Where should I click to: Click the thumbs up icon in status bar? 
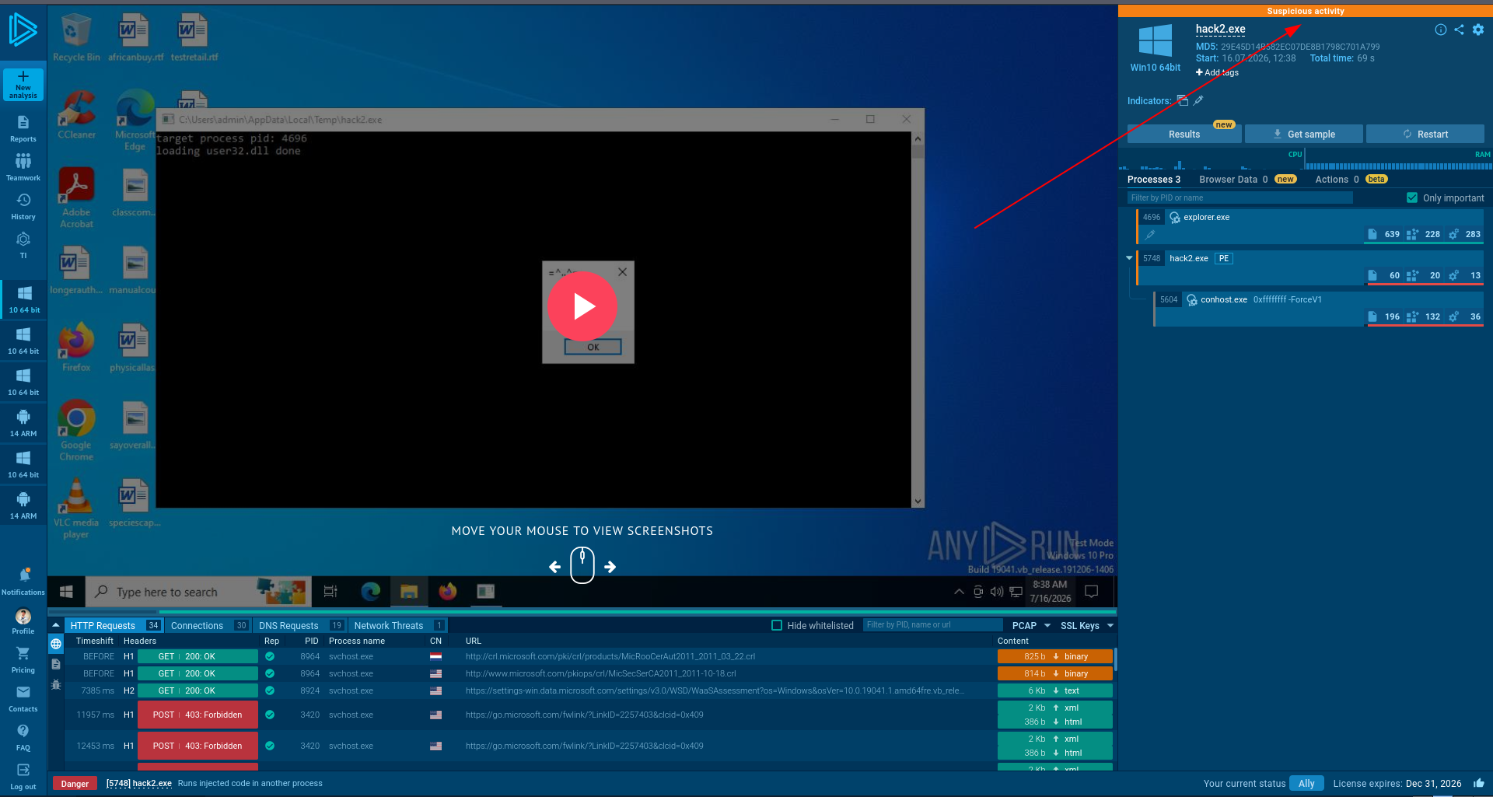pyautogui.click(x=1478, y=783)
